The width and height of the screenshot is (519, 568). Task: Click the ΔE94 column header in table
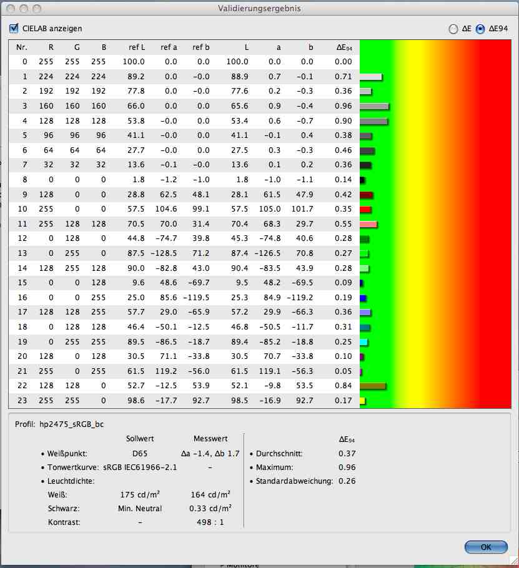[x=344, y=47]
